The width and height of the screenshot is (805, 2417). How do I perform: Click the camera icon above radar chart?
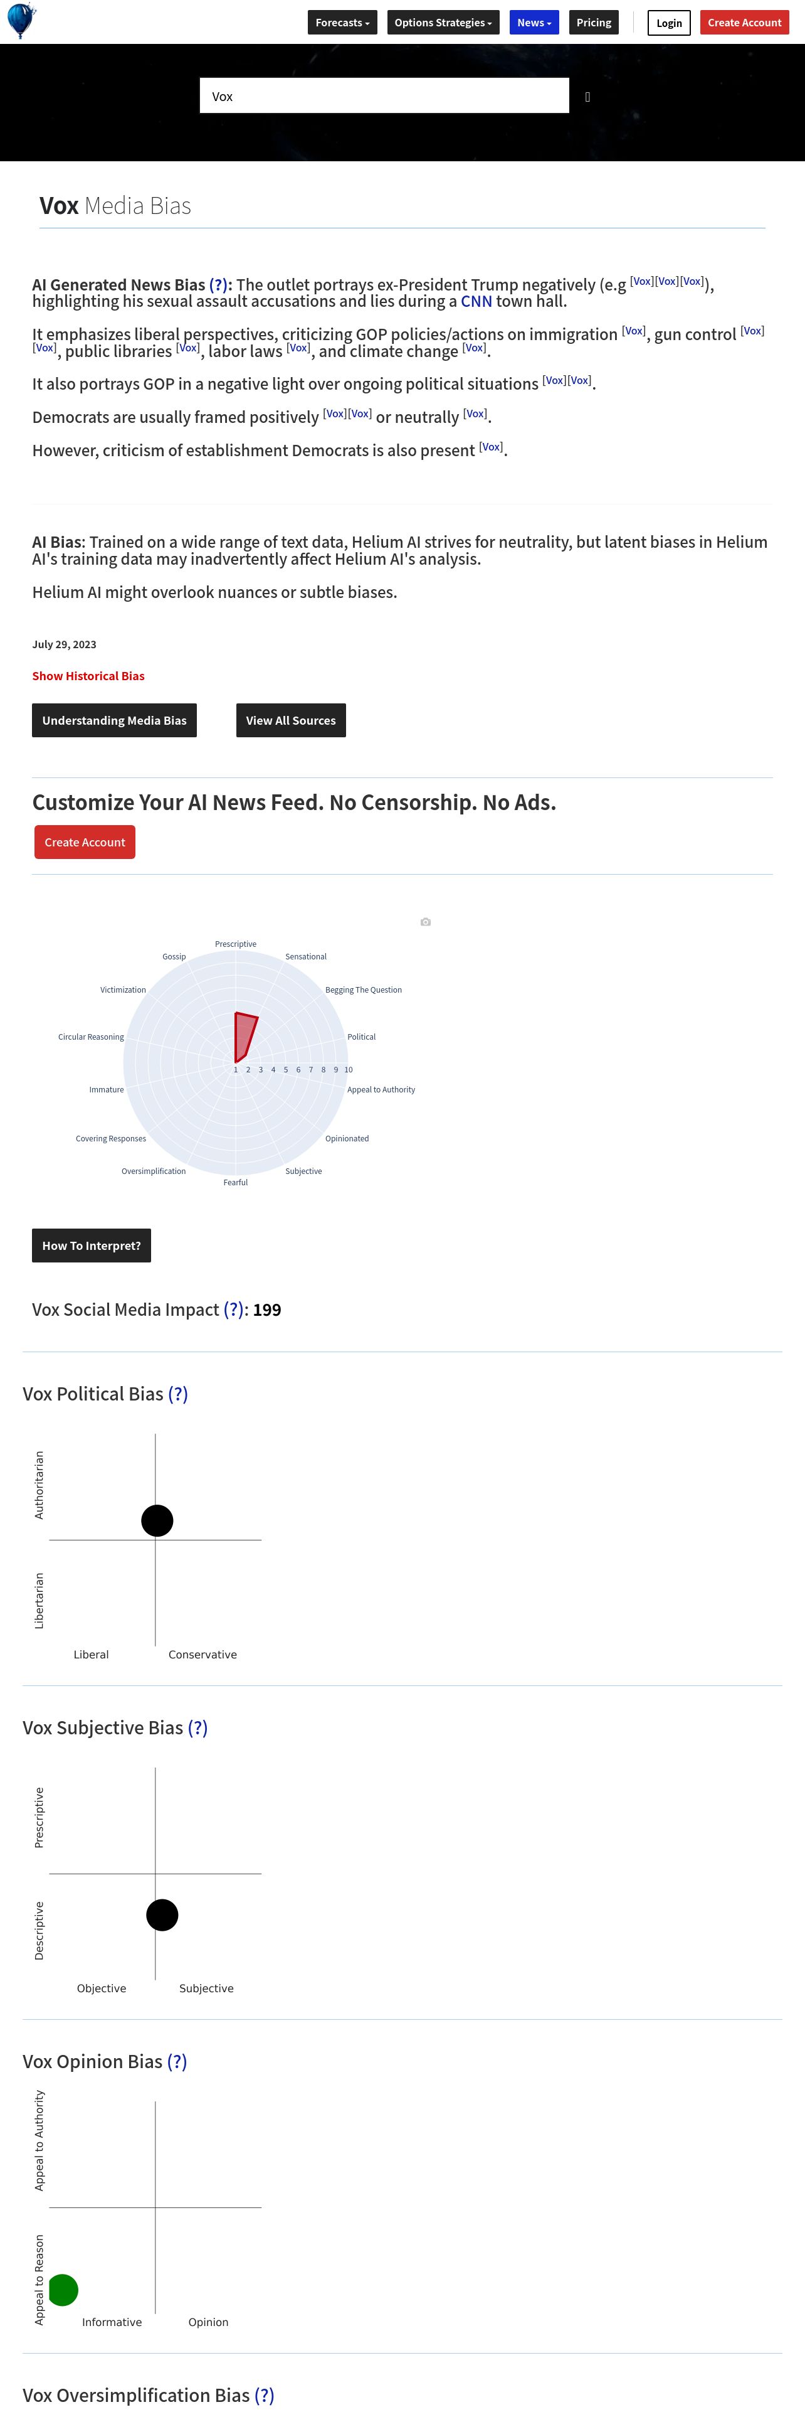[x=426, y=922]
